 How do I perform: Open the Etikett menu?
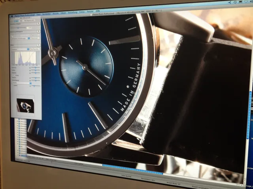coord(63,13)
